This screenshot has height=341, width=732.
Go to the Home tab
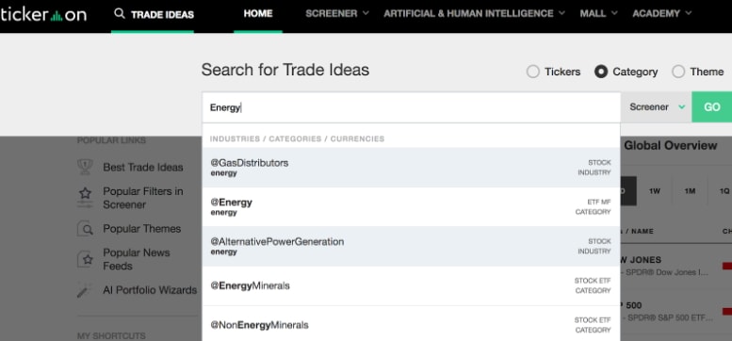258,13
